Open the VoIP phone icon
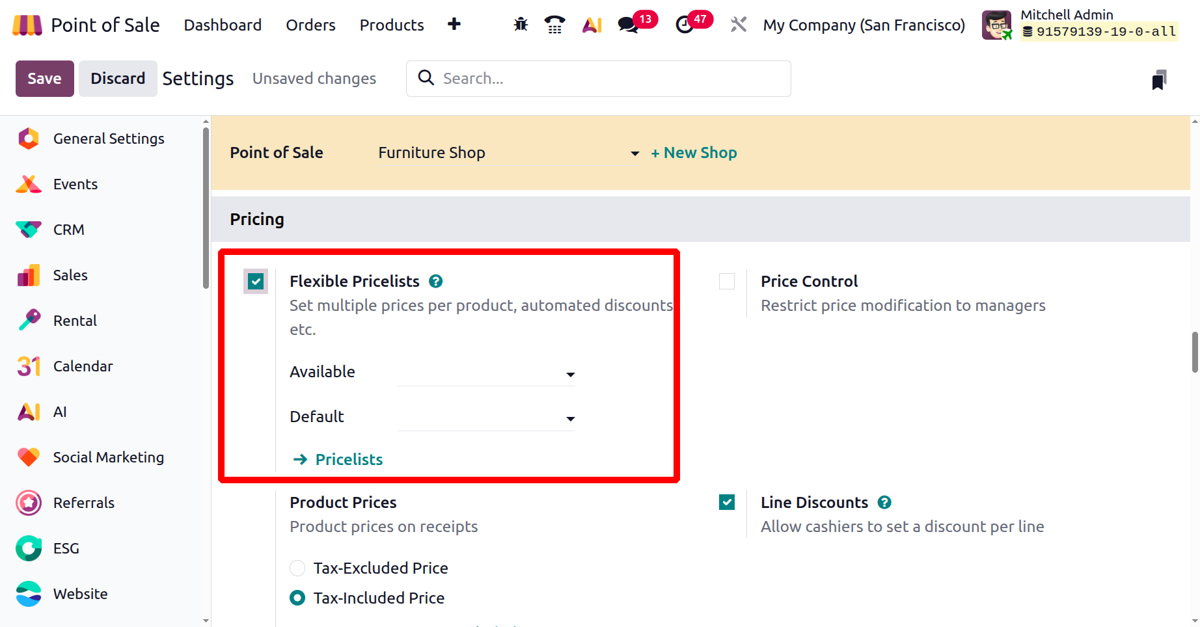 [x=554, y=25]
